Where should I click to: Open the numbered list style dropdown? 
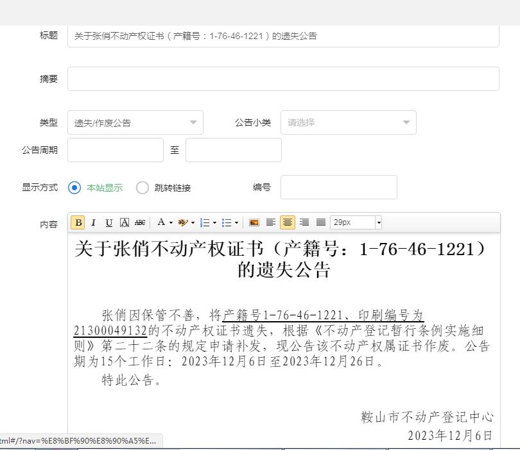214,222
